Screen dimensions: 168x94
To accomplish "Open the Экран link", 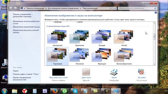I will (16, 71).
